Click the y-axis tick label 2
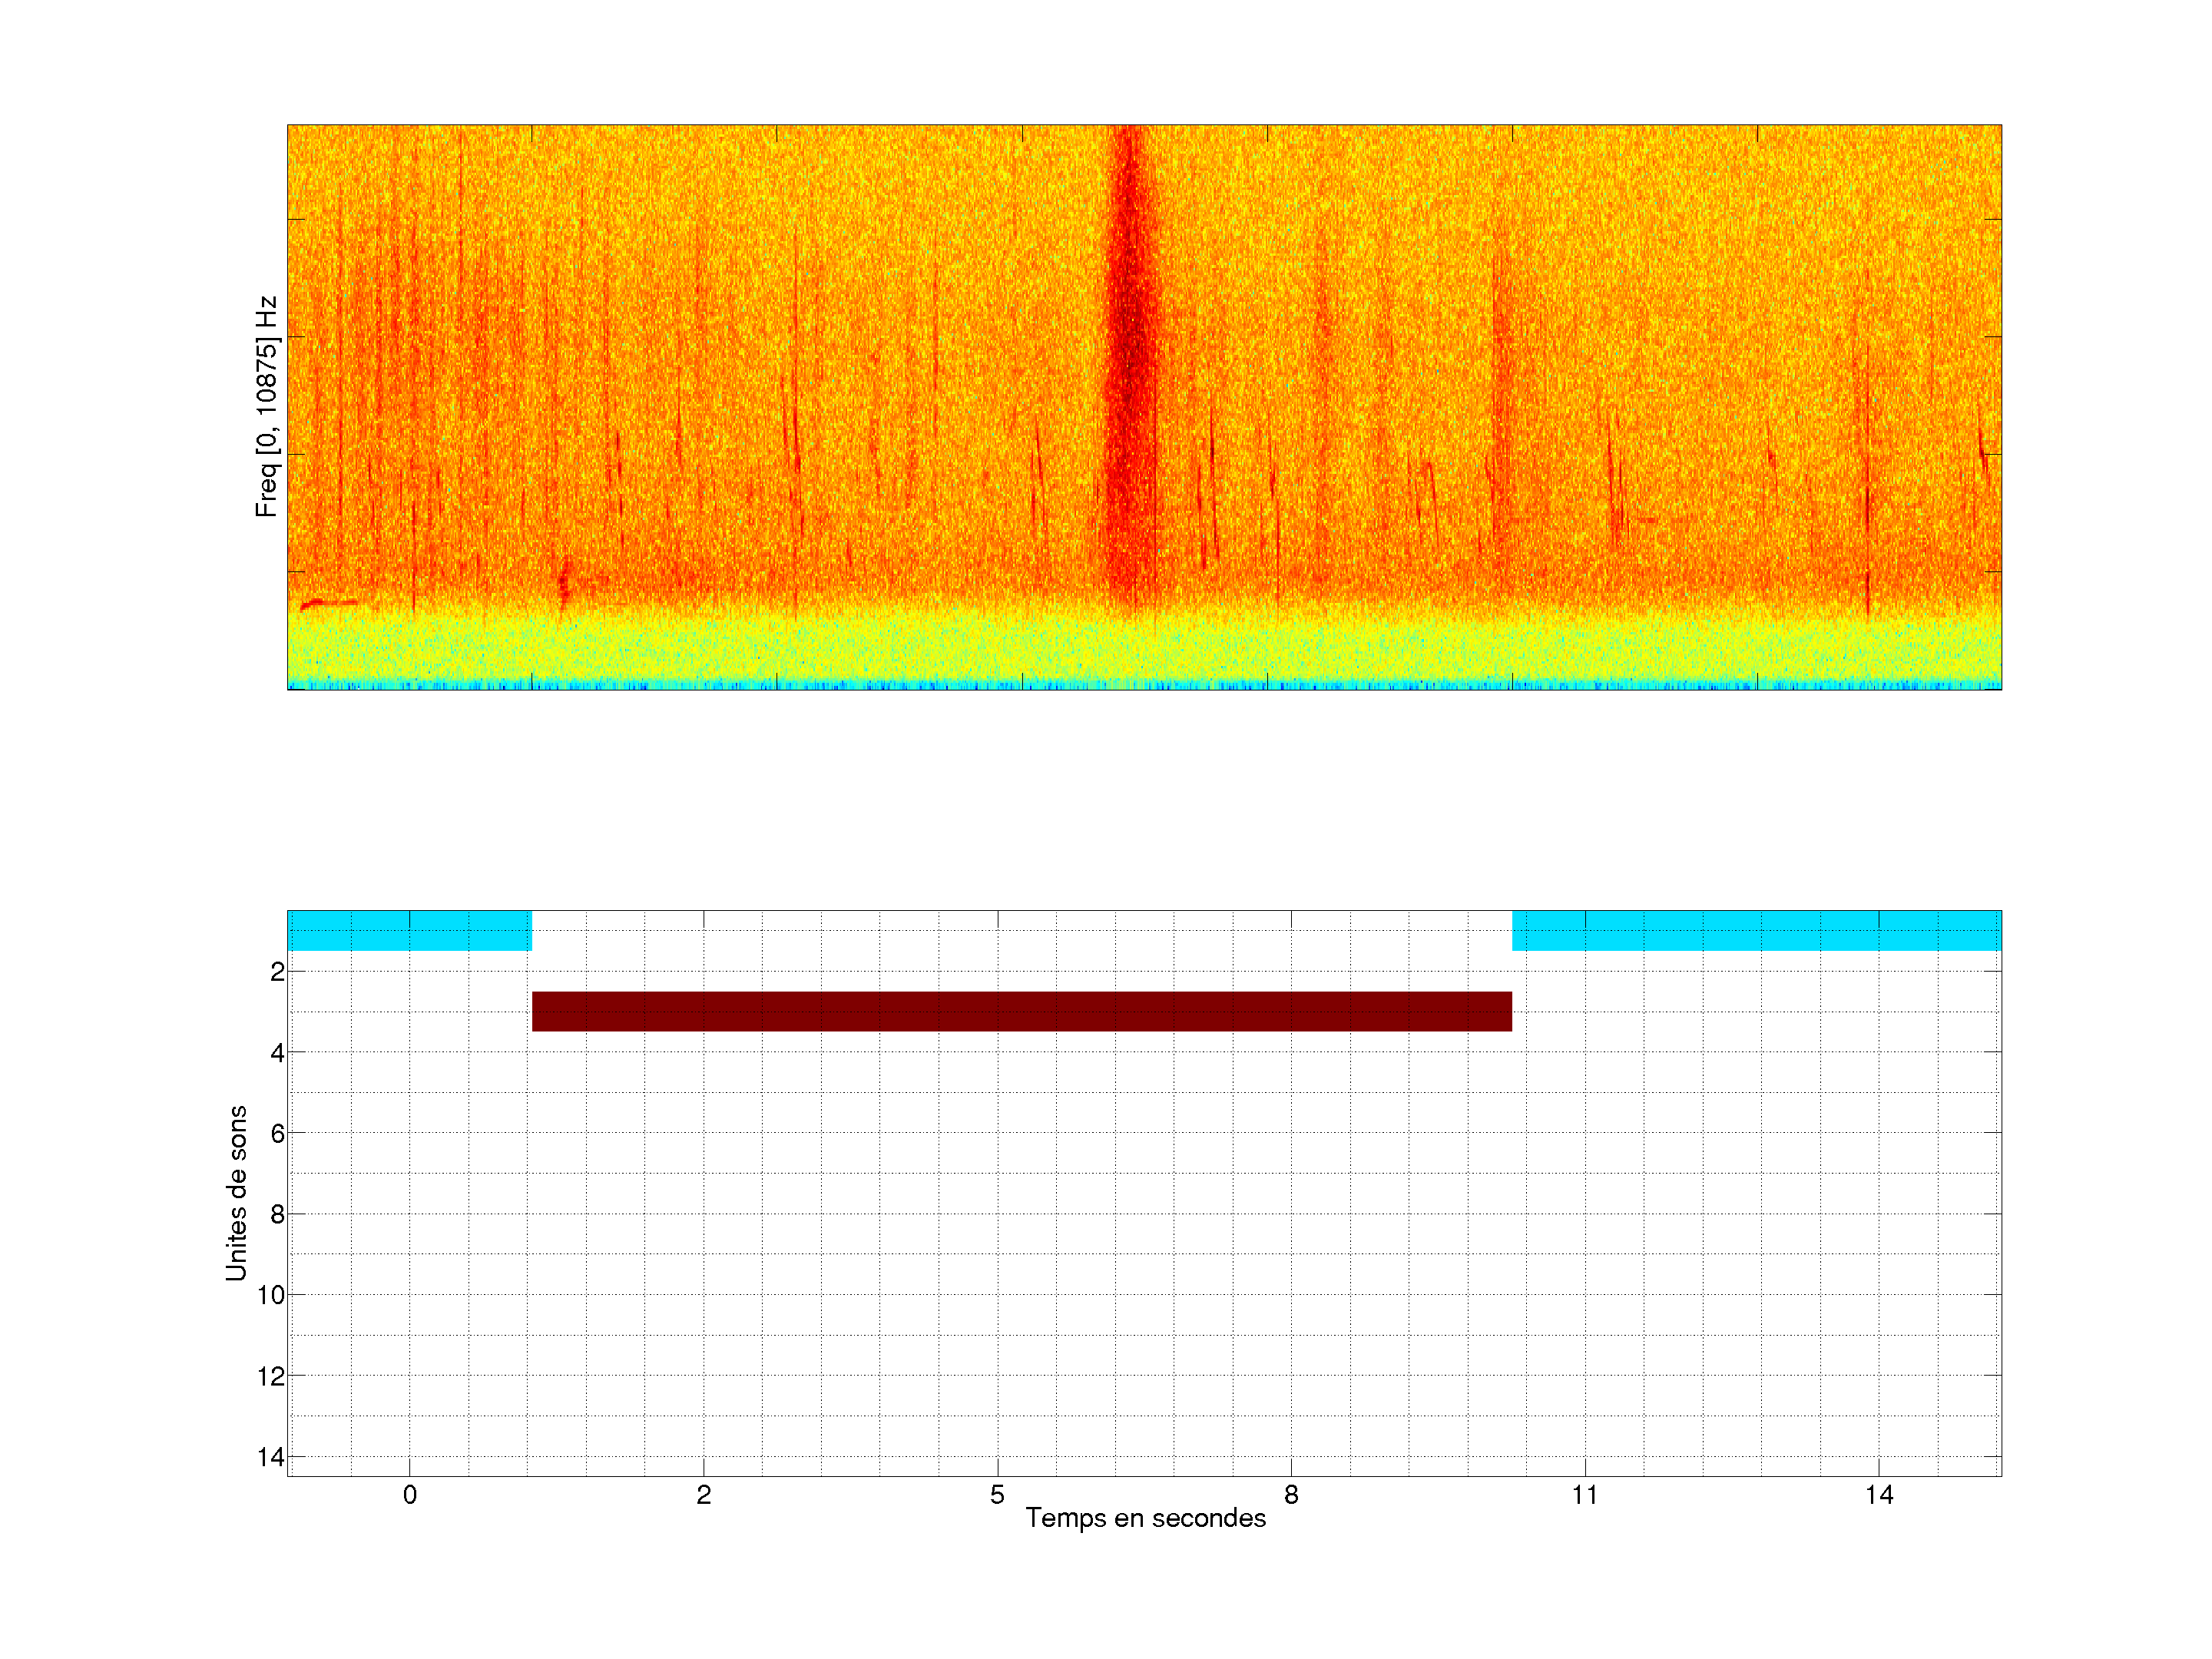The height and width of the screenshot is (1659, 2212). 277,972
